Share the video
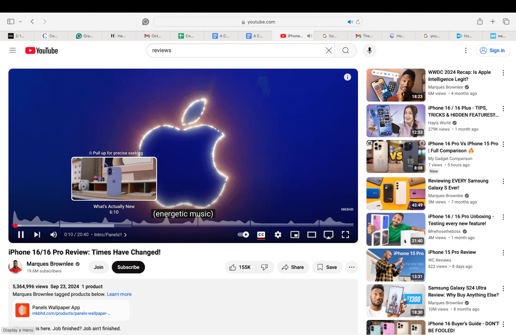 coord(293,267)
